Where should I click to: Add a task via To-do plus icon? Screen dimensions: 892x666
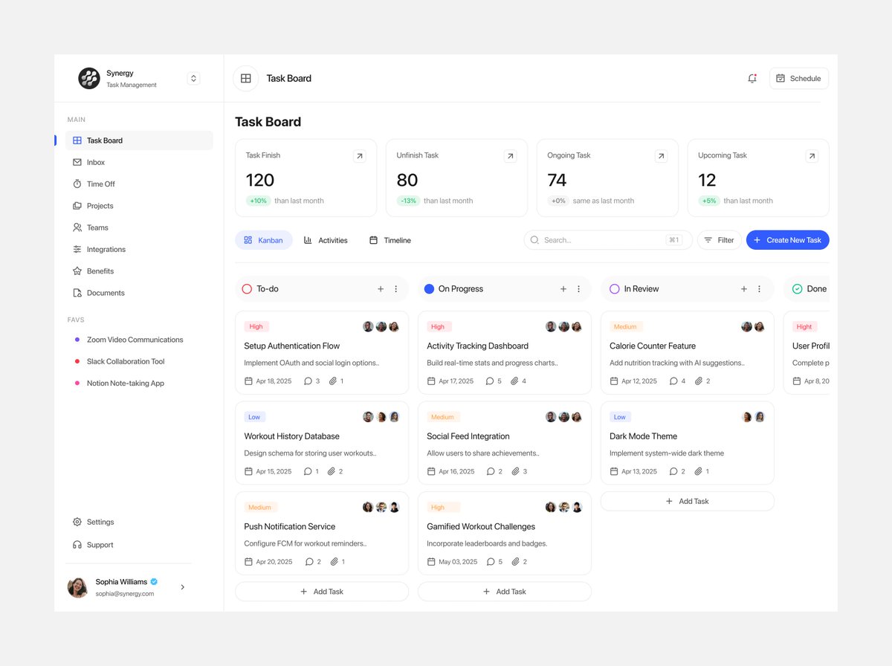point(381,289)
